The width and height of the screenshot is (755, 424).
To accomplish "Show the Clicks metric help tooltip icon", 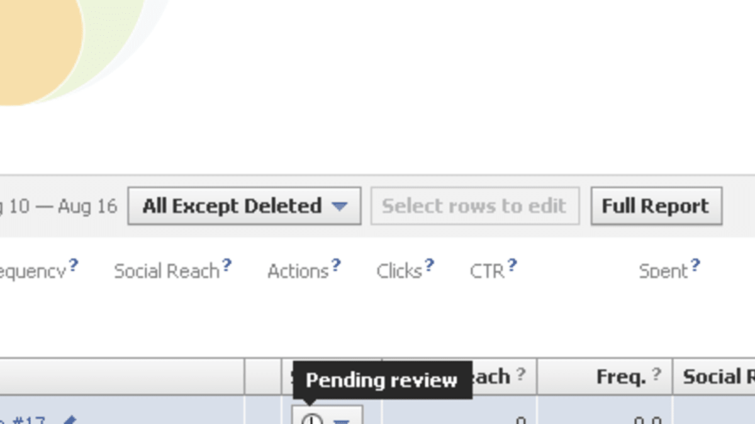I will 429,265.
